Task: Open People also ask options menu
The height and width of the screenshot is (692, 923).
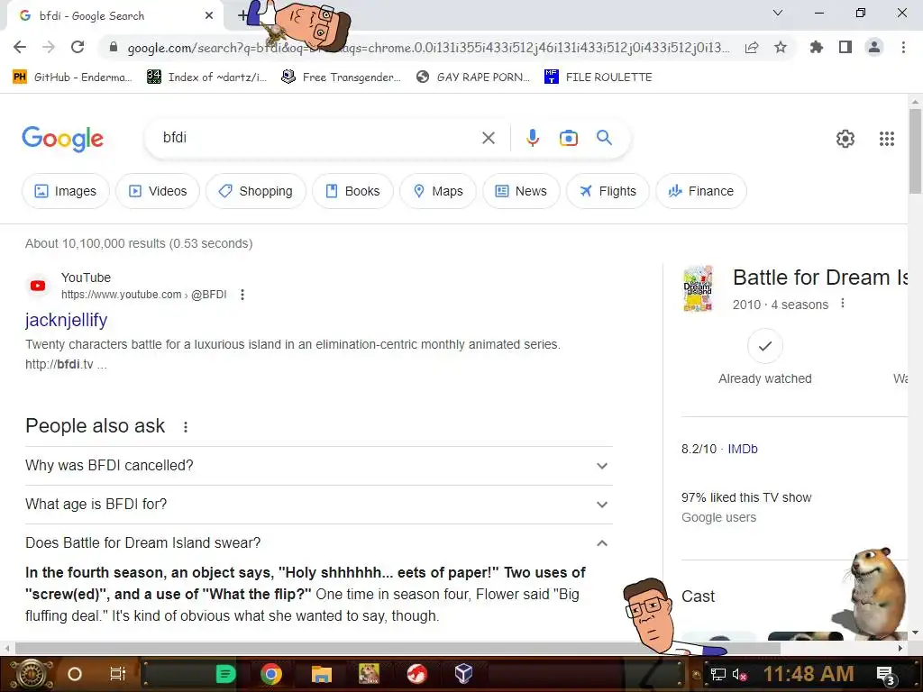Action: (x=186, y=426)
